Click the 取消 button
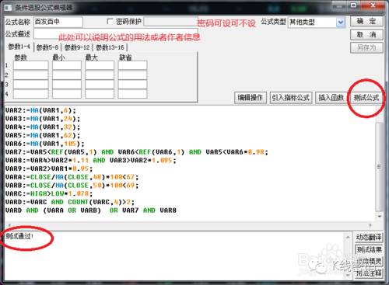This screenshot has width=389, height=285. [366, 34]
